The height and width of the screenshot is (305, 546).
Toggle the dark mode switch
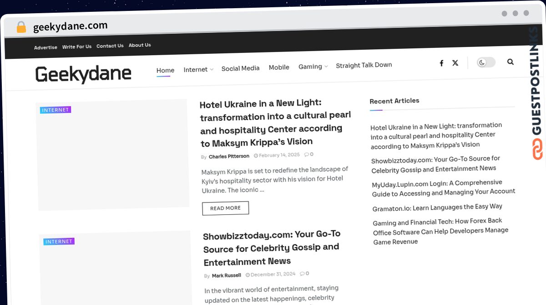coord(486,62)
